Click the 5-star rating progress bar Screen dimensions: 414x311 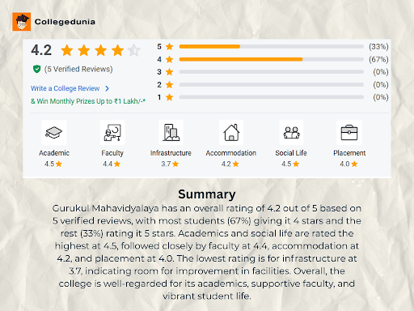point(272,46)
